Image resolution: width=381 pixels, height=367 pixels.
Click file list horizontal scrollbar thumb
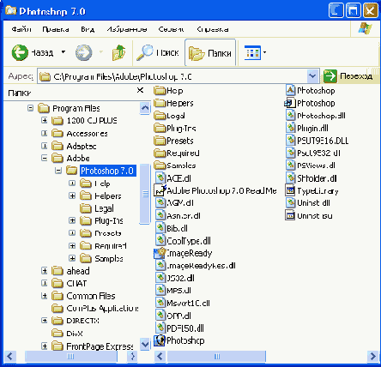tap(216, 356)
